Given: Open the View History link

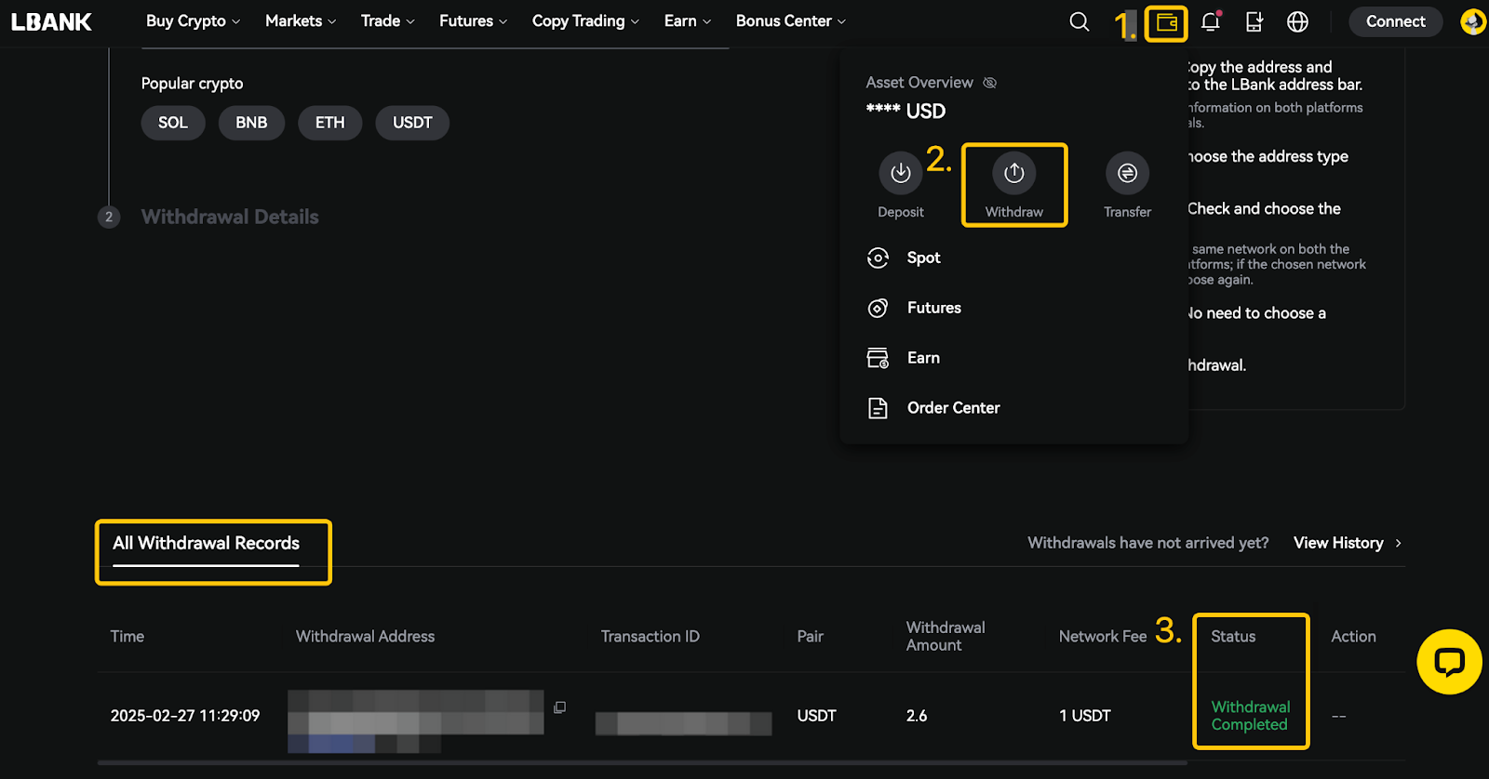Looking at the screenshot, I should (x=1338, y=543).
